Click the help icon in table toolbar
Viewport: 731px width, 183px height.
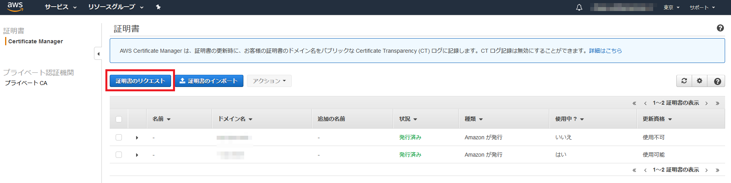pyautogui.click(x=717, y=81)
